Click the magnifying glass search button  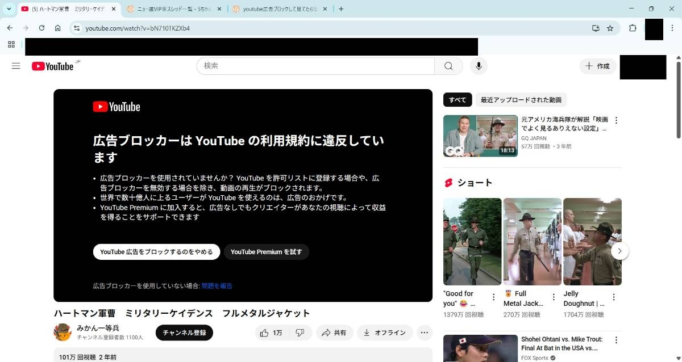point(448,66)
